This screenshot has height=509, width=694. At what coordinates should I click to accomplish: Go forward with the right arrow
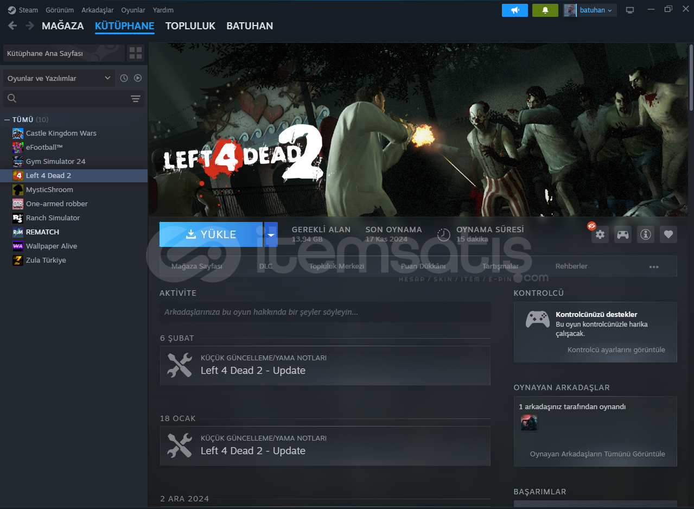tap(29, 26)
